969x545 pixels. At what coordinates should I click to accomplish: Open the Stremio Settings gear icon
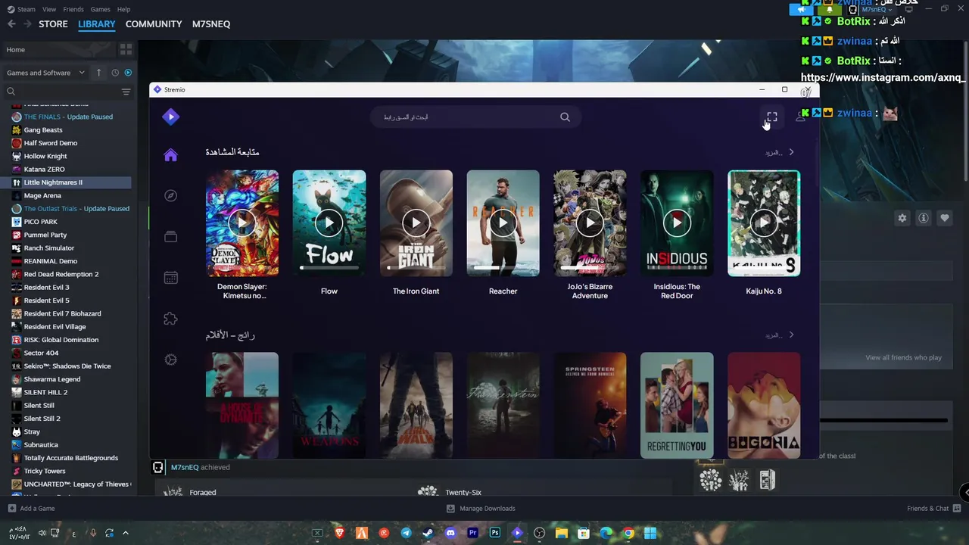(170, 360)
